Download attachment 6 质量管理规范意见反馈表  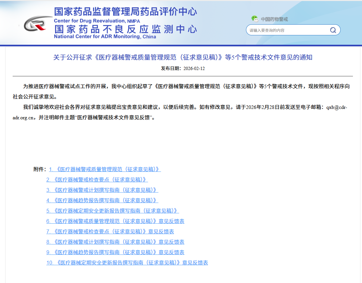click(x=115, y=221)
